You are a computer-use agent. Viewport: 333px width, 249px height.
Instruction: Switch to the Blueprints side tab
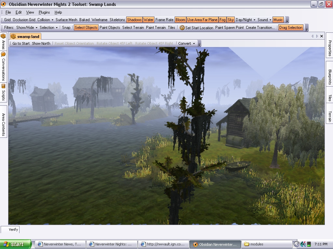329,77
